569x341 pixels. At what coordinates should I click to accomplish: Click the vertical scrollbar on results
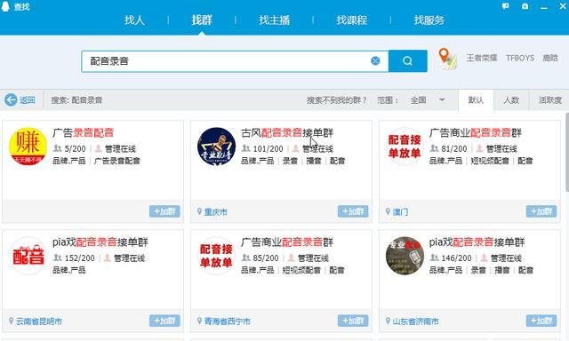coord(567,152)
